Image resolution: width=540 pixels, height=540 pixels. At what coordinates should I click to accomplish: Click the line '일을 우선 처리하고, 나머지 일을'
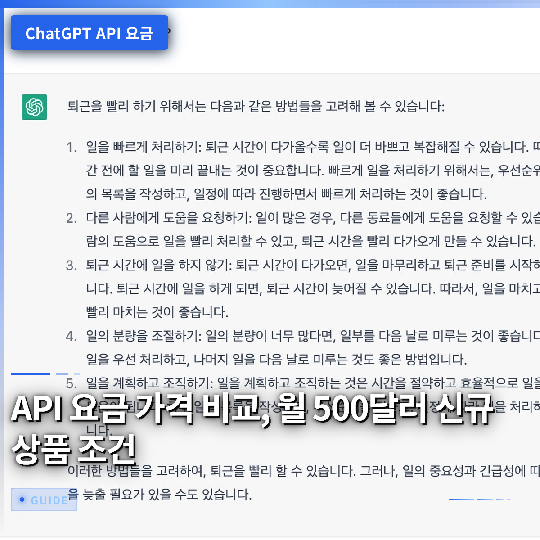coord(171,360)
